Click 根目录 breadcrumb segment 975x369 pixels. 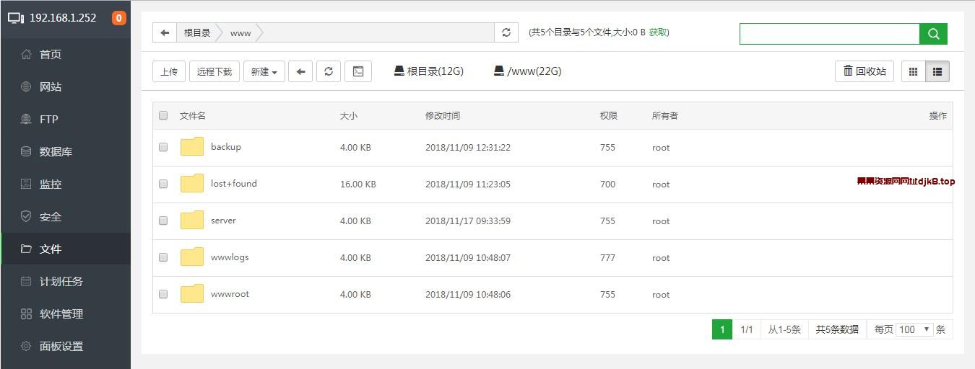point(197,32)
